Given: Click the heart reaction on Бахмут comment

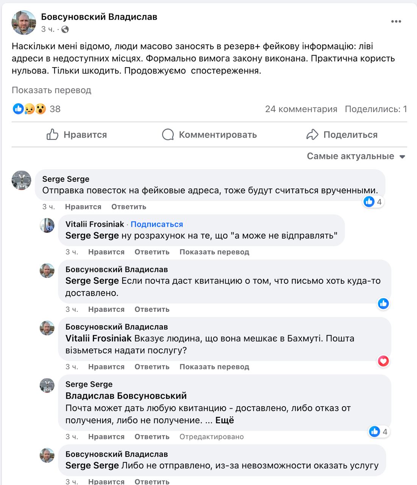Looking at the screenshot, I should tap(383, 361).
